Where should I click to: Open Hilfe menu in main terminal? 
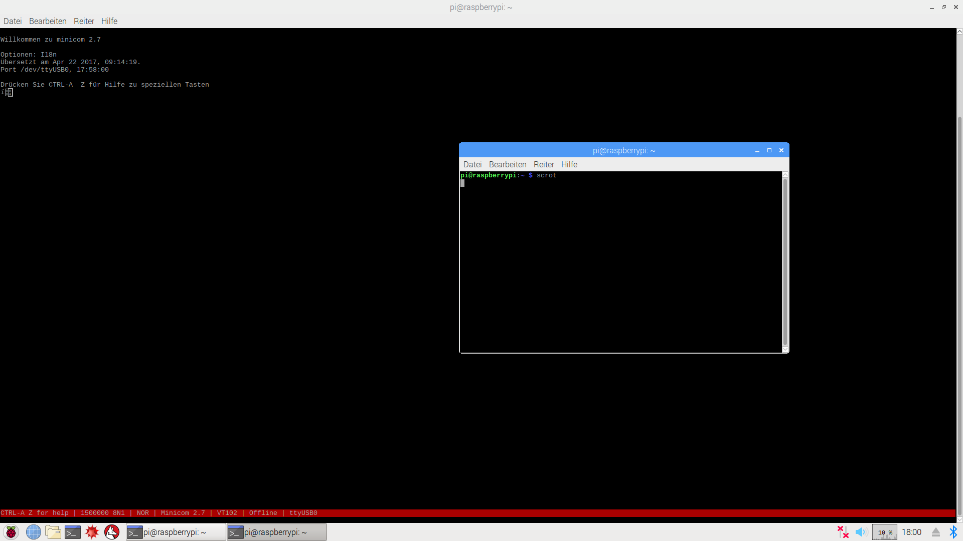(x=109, y=21)
